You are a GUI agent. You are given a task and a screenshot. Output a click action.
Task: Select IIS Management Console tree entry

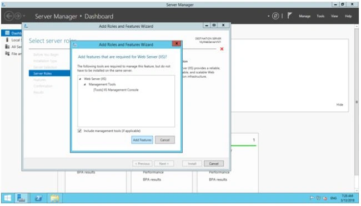click(116, 90)
